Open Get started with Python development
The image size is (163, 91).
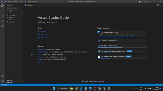click(x=122, y=51)
